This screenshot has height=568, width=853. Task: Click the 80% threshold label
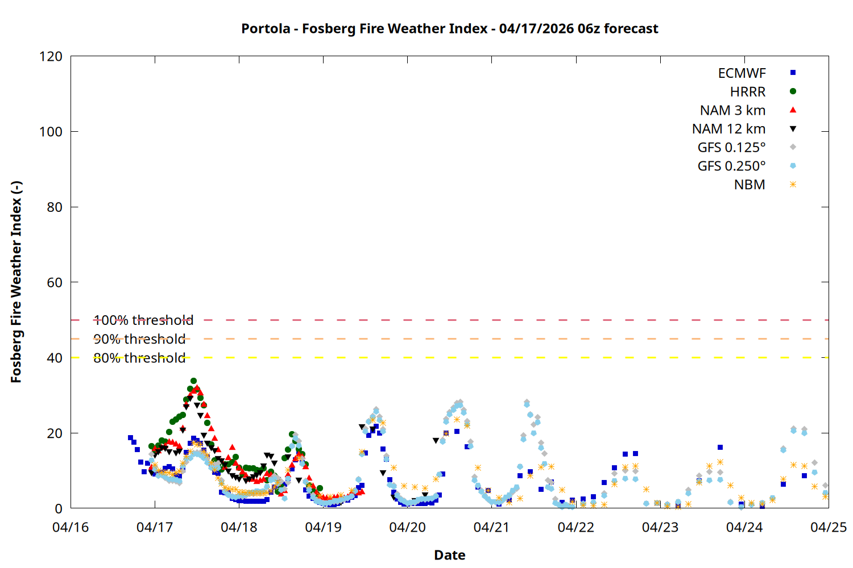pos(139,358)
